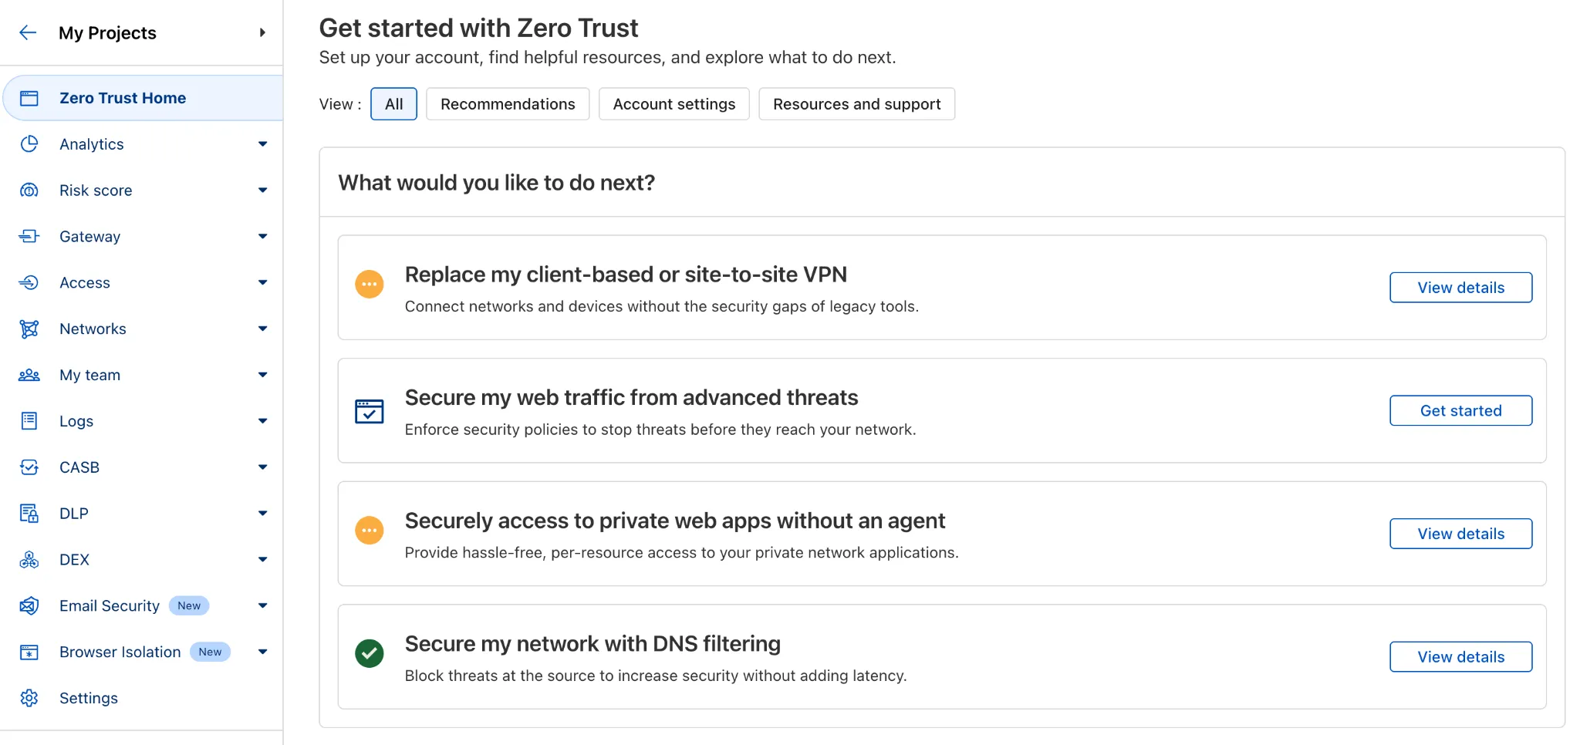Screen dimensions: 1580x745
Task: Click the DLP document-lock icon
Action: pos(29,513)
